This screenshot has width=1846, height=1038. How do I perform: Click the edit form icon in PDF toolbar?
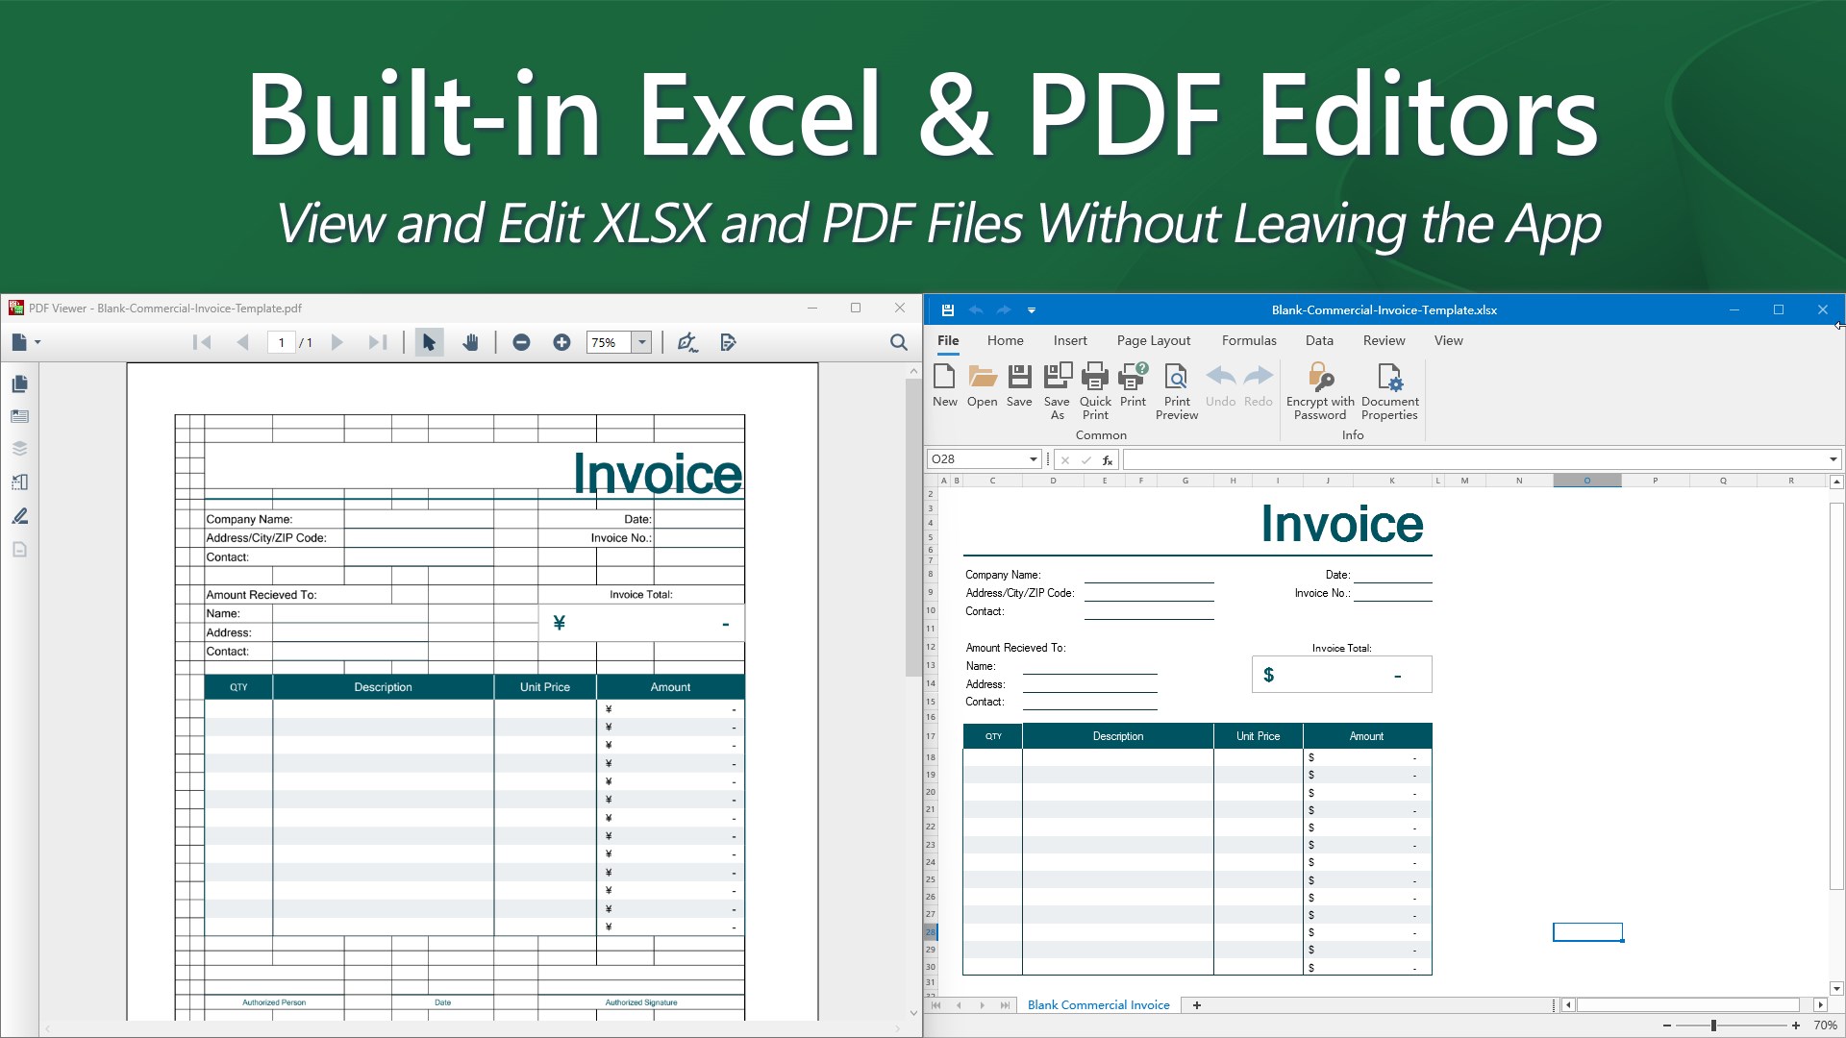(x=728, y=342)
